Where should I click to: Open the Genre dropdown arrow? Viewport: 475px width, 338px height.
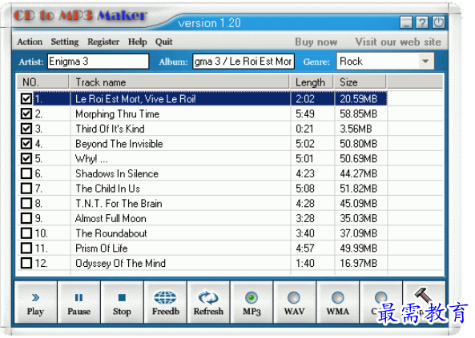425,62
